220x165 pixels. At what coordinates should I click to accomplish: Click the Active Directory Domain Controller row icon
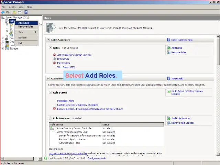(52, 128)
